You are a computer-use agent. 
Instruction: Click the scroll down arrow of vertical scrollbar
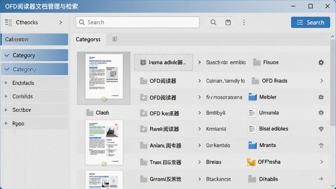pyautogui.click(x=332, y=186)
